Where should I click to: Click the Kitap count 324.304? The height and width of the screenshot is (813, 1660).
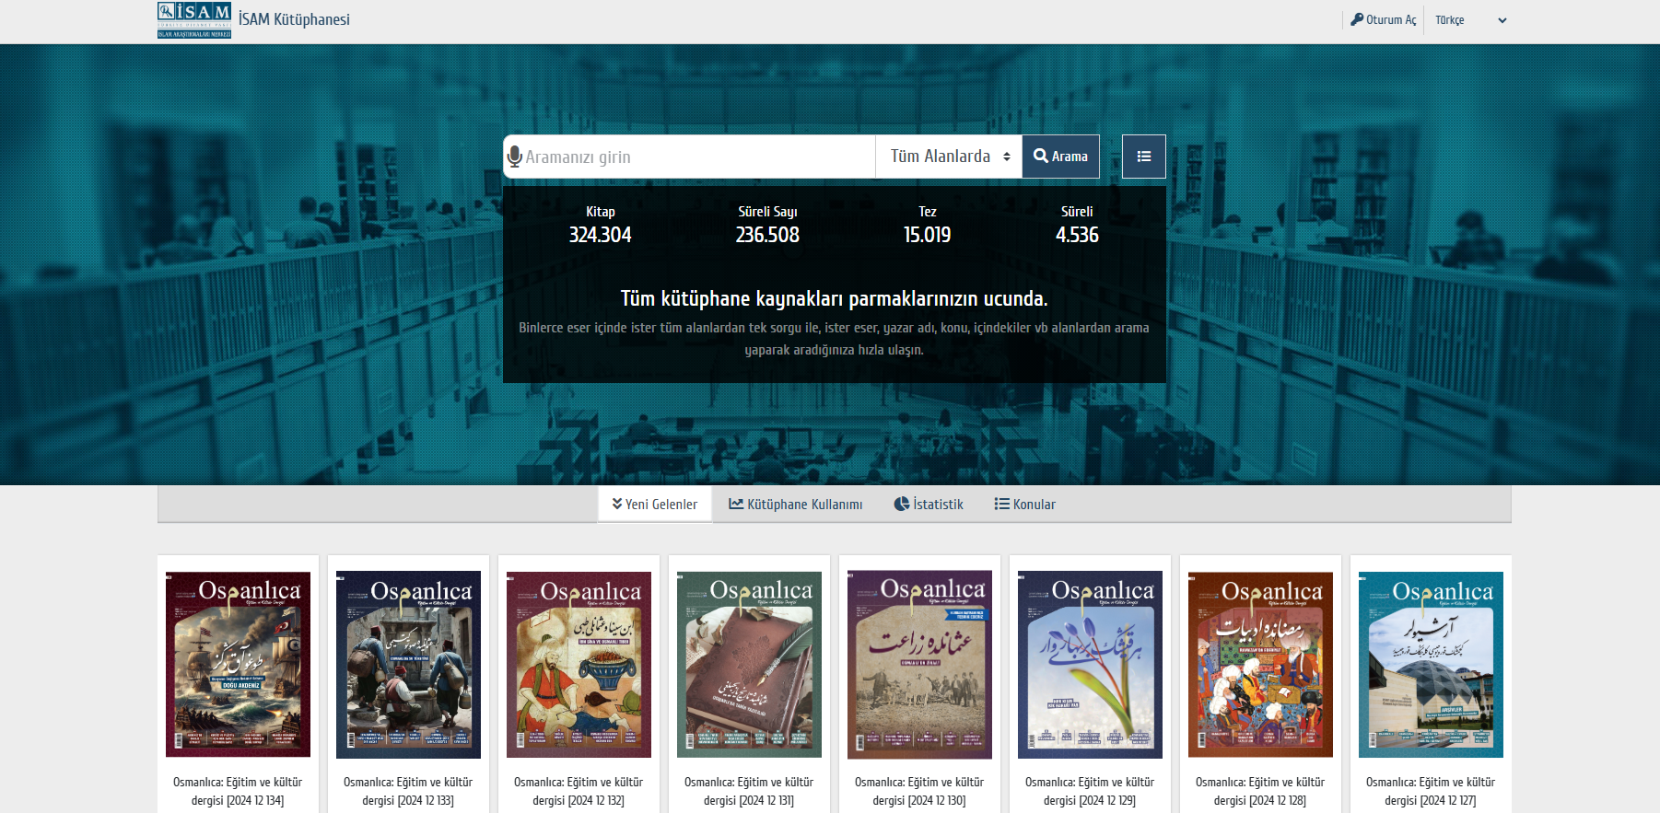600,235
